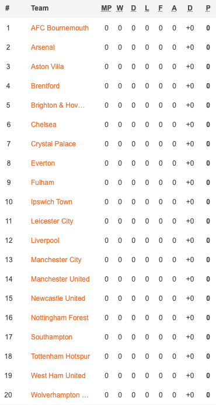Open the Tottenham Hotspur team page
Image resolution: width=216 pixels, height=405 pixels.
pos(61,356)
